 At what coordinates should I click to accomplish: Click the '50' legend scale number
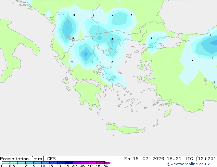tap(106, 166)
